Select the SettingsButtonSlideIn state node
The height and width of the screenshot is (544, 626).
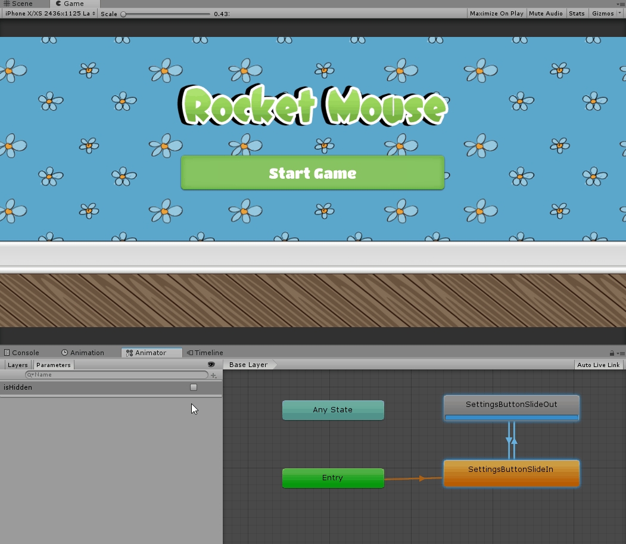511,470
